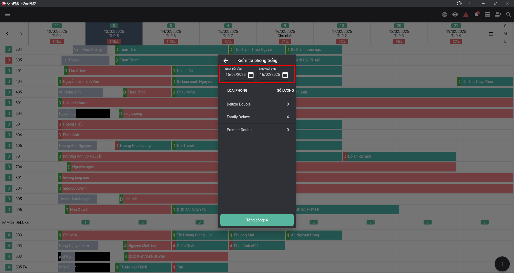Open Hoang Hieu Luong booking in room 605
The width and height of the screenshot is (514, 273).
[143, 146]
